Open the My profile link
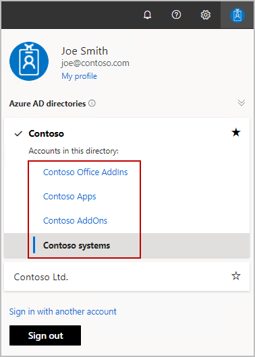This screenshot has height=357, width=255. click(x=79, y=76)
